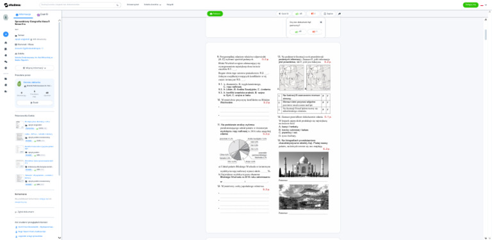
Task: Click the follow button in the uploader card
Action: pyautogui.click(x=35, y=103)
